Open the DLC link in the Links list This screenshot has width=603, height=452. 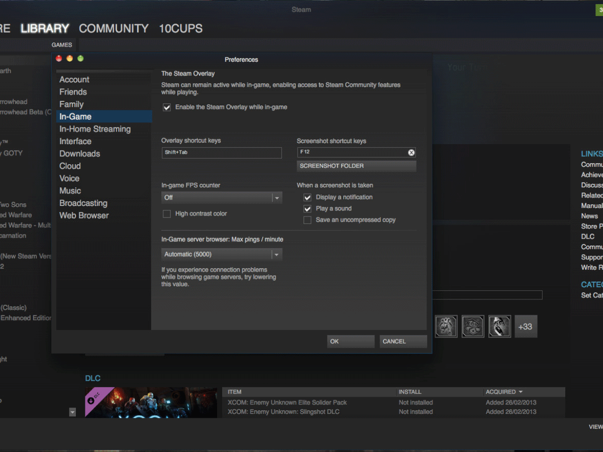(588, 237)
